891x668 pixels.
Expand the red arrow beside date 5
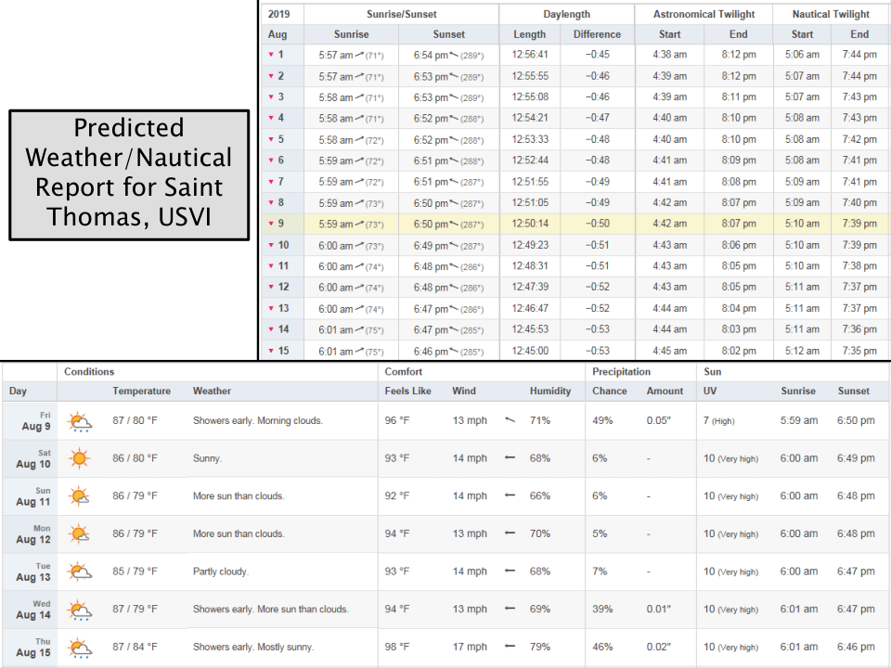(271, 139)
